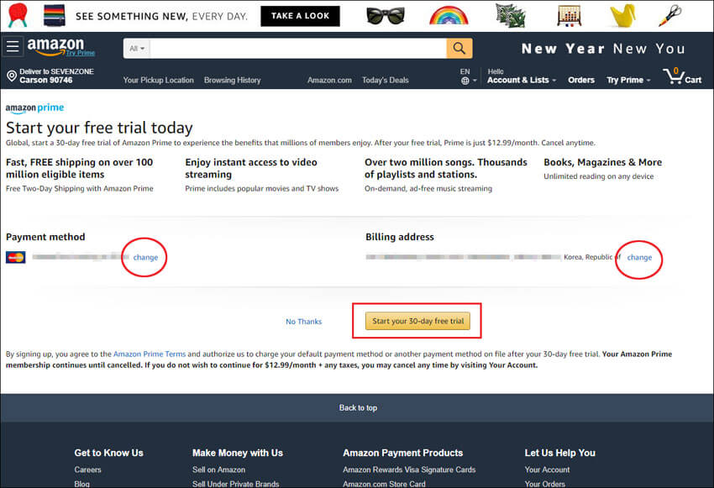The width and height of the screenshot is (714, 488).
Task: Open the EN language selector dropdown
Action: (468, 76)
